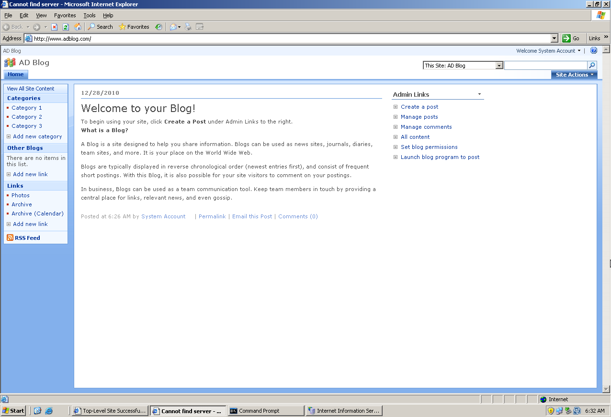The image size is (611, 417).
Task: Open the Category 2 link
Action: coord(27,117)
